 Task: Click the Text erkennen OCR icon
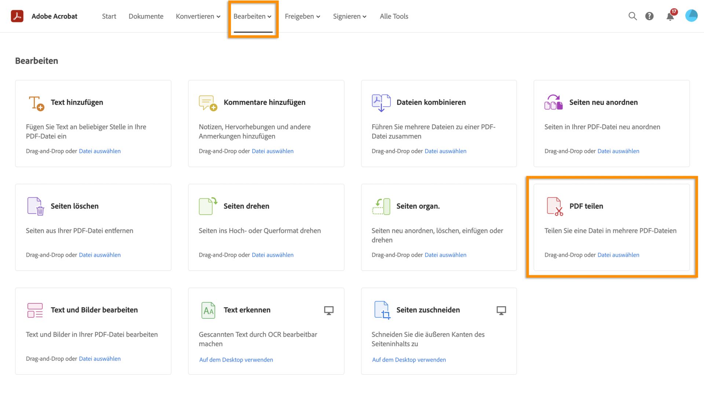click(x=208, y=310)
